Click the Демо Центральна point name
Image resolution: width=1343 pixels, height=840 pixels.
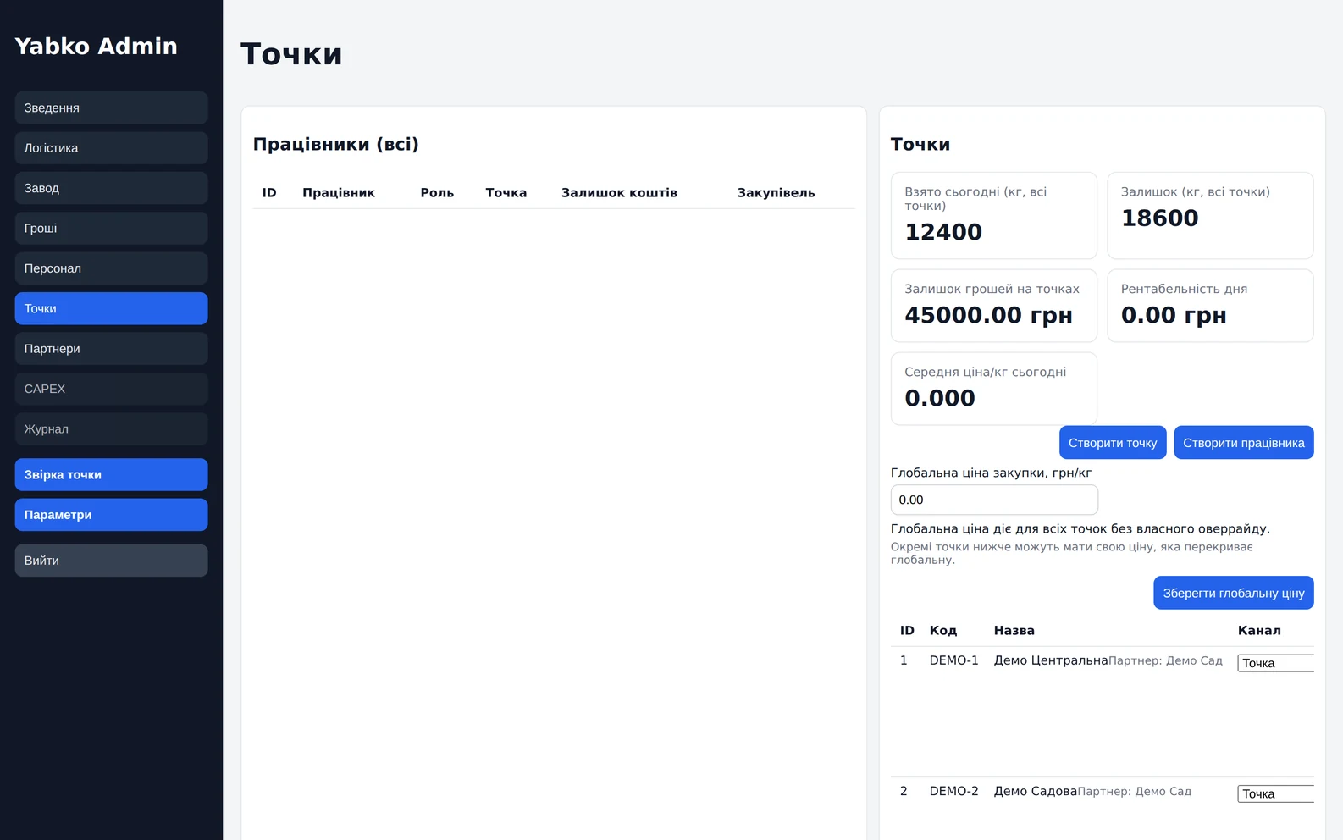click(1051, 660)
